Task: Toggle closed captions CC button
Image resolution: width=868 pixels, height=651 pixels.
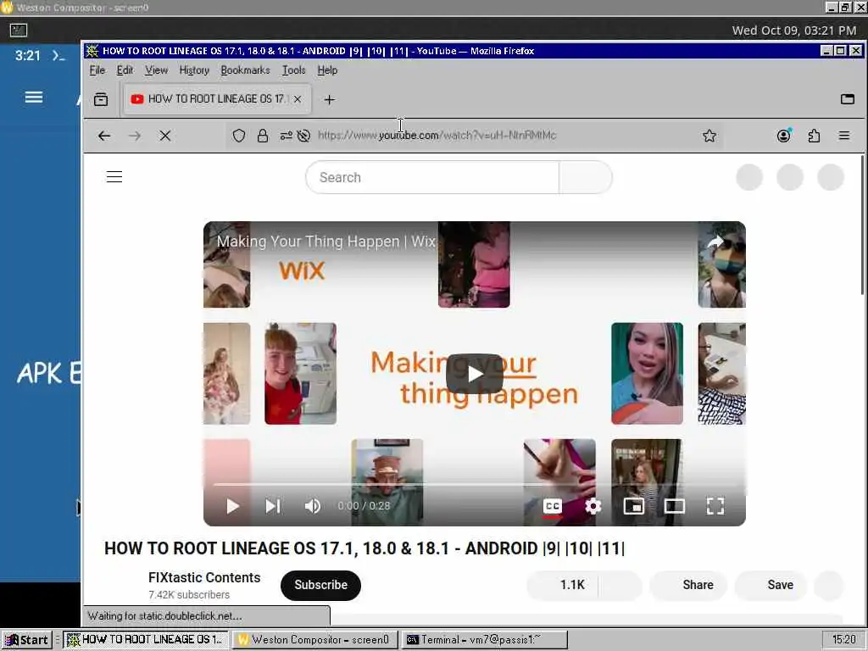Action: click(553, 506)
